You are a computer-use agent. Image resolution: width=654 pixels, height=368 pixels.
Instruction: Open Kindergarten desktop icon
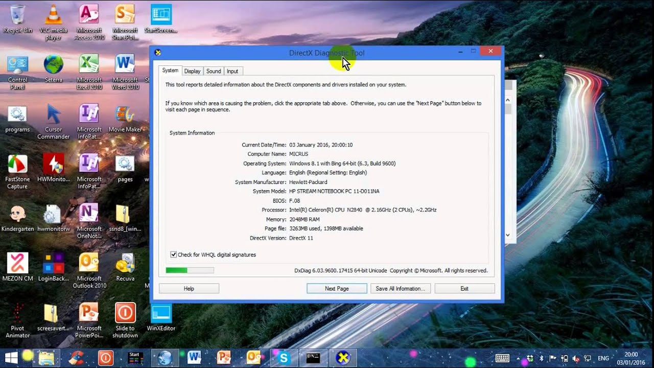pos(17,218)
